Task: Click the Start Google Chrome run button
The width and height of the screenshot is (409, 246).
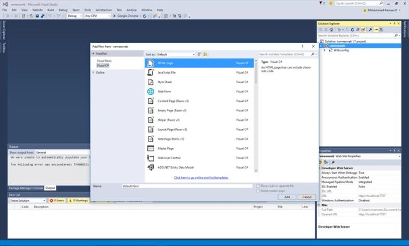Action: click(x=126, y=16)
